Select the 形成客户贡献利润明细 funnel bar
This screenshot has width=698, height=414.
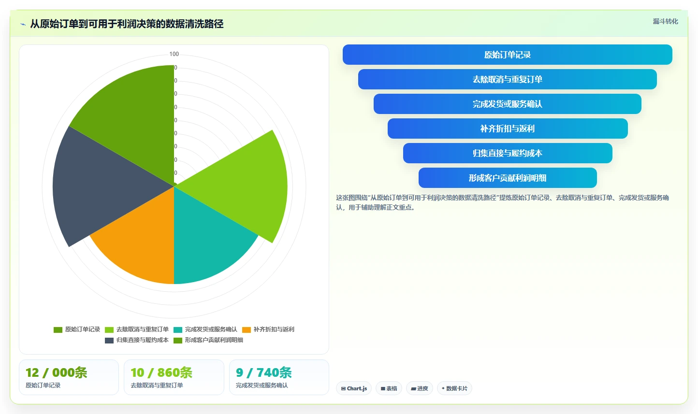[508, 178]
